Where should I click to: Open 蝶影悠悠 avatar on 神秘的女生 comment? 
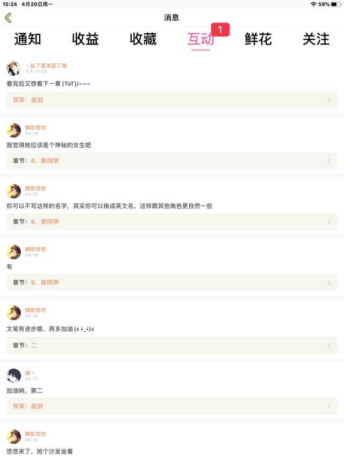coord(14,130)
